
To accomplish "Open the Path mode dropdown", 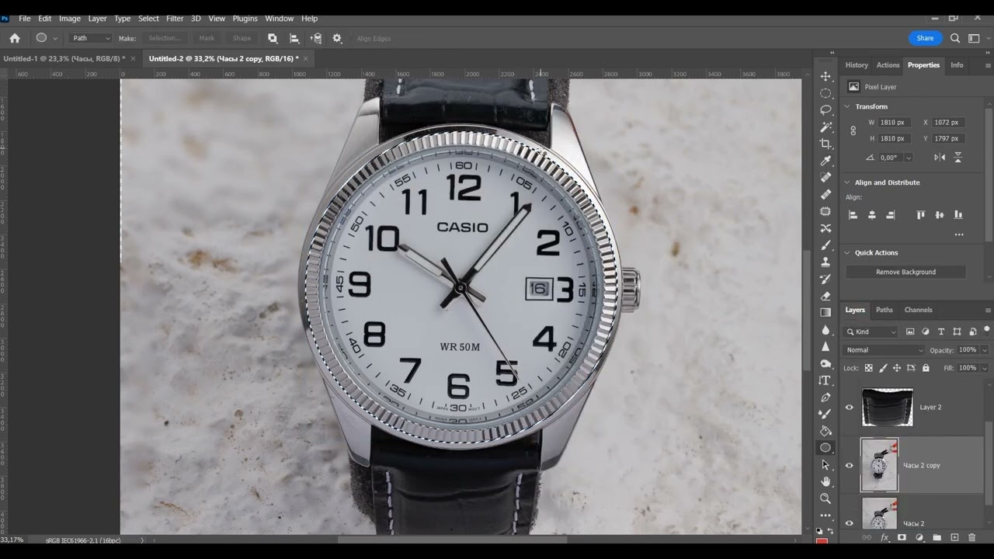I will (x=91, y=38).
